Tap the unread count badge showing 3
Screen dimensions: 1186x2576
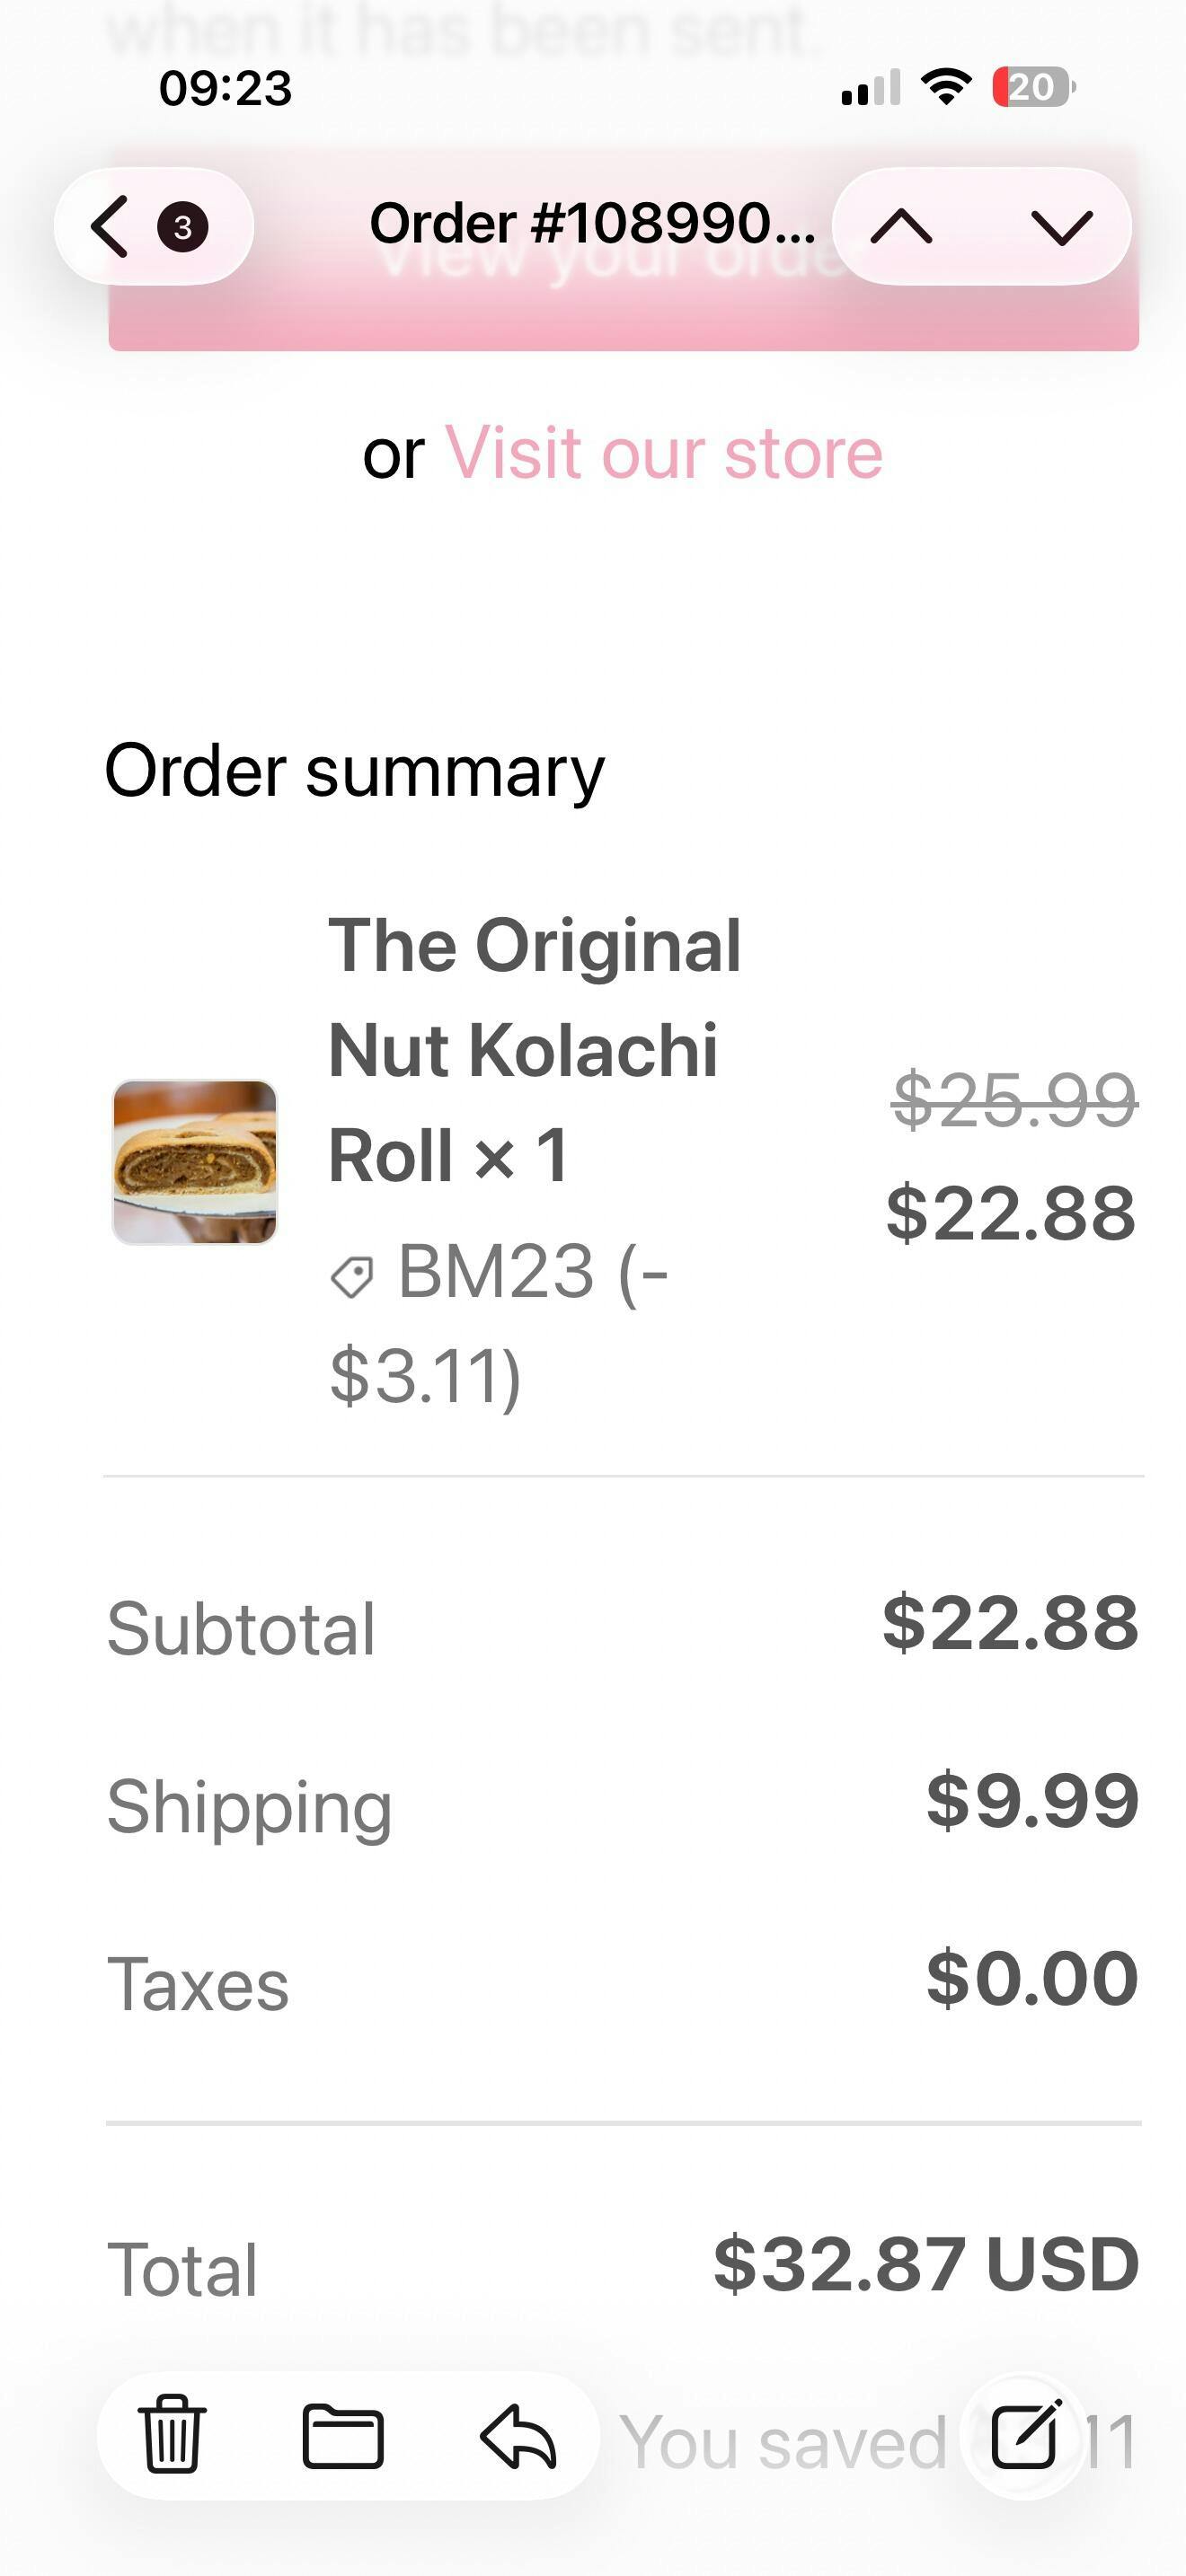click(x=182, y=227)
